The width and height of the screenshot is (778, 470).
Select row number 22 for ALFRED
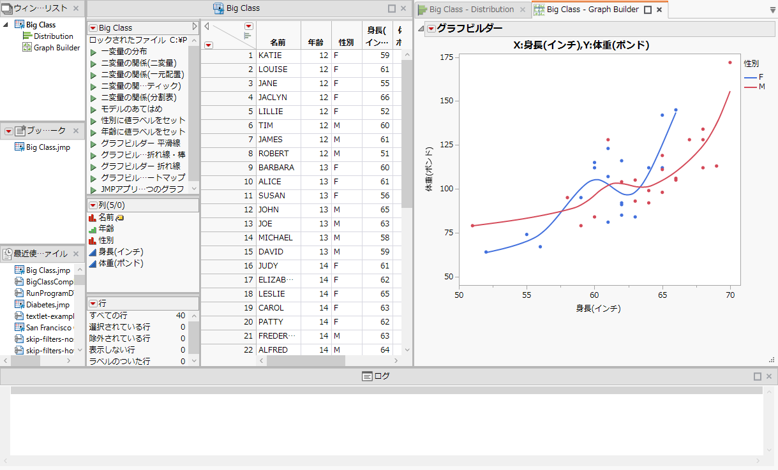(x=228, y=350)
